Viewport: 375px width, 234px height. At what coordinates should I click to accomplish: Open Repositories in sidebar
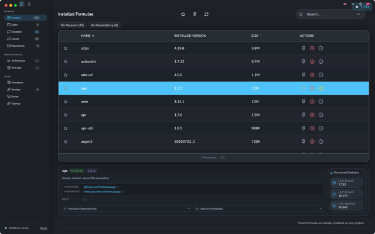click(26, 46)
